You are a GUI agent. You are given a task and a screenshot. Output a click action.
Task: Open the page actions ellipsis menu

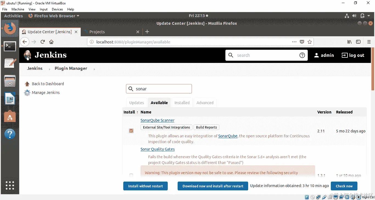pyautogui.click(x=294, y=42)
